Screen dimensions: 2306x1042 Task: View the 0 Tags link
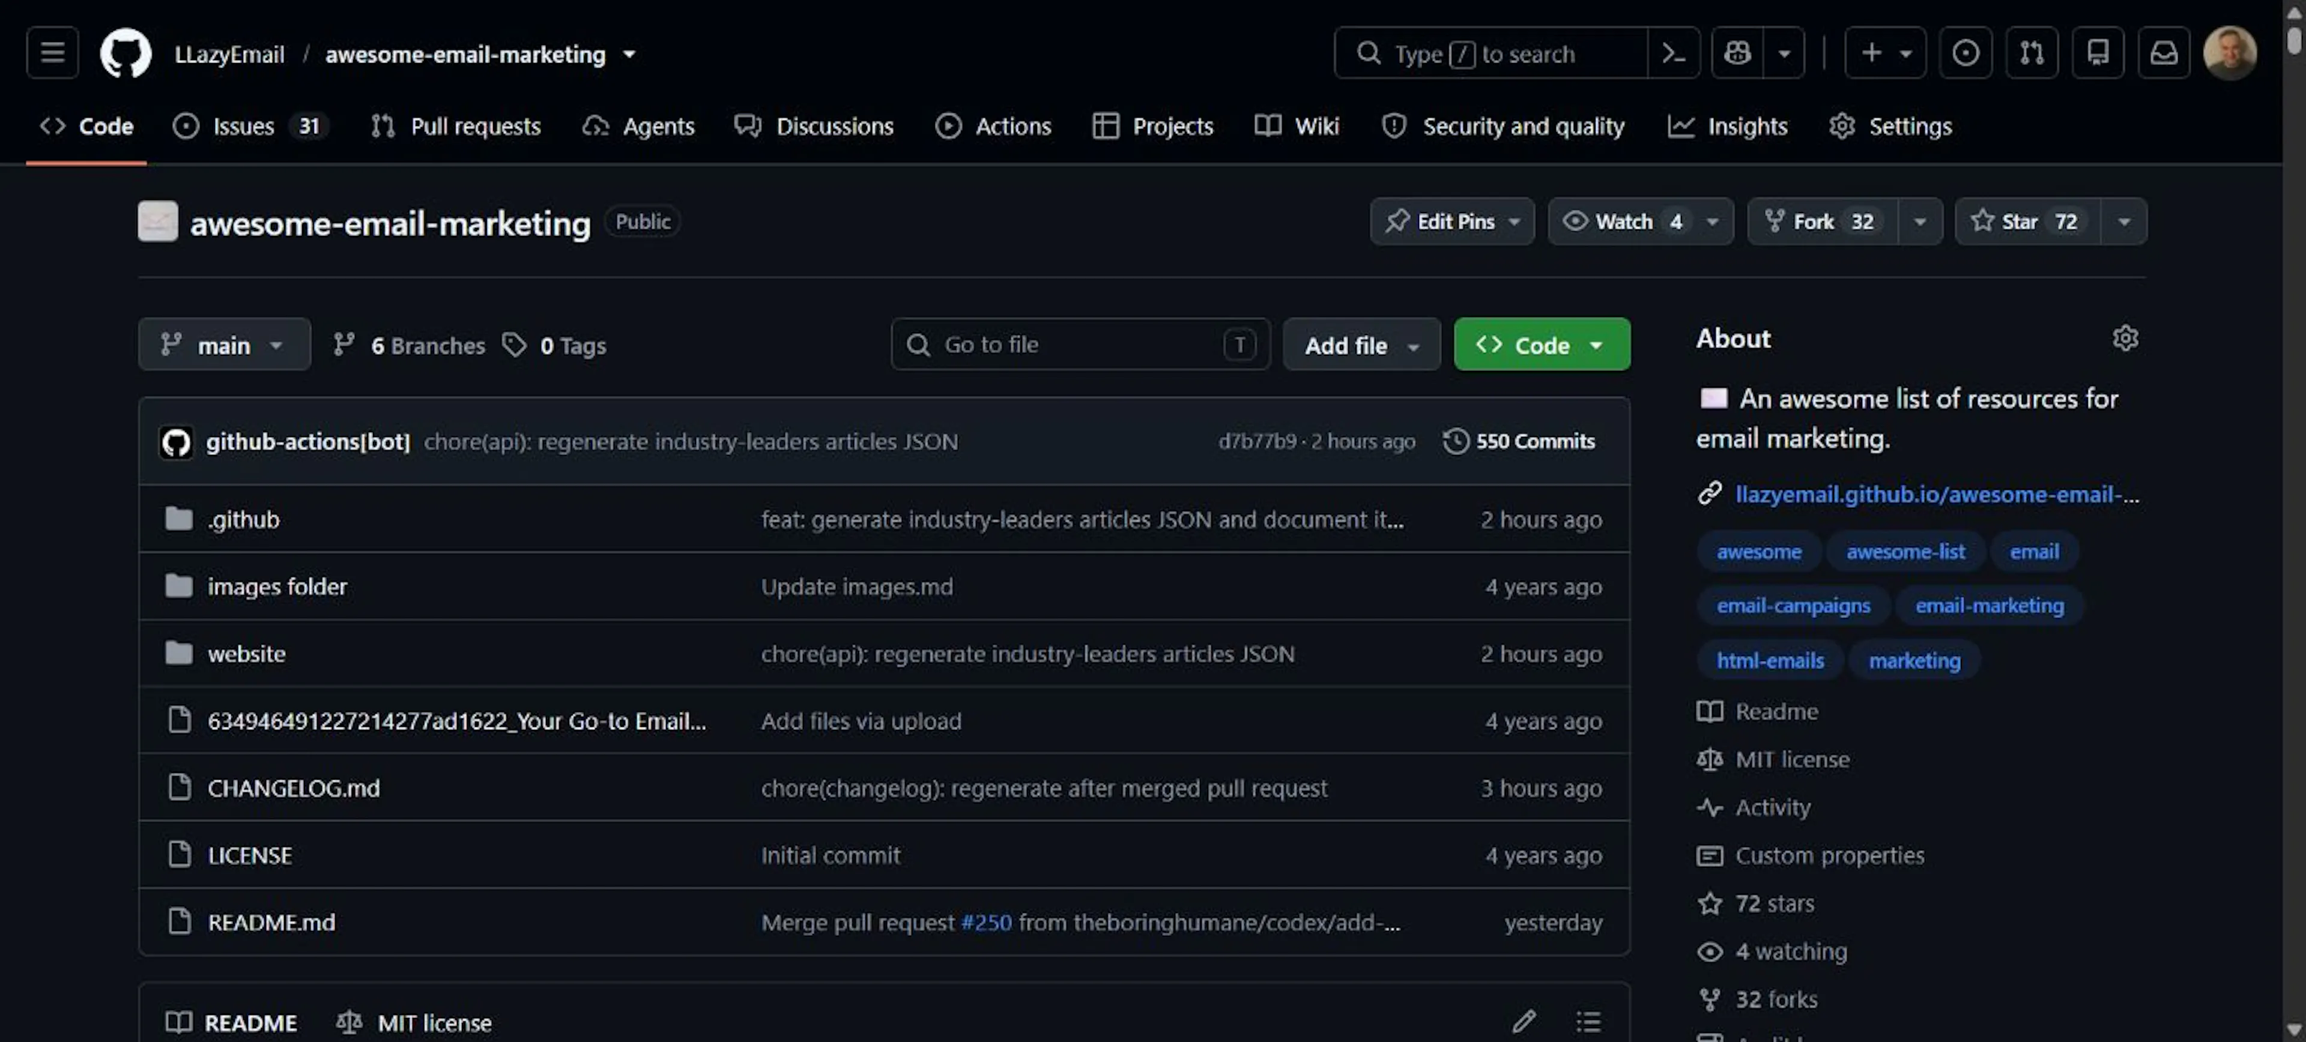(x=554, y=345)
